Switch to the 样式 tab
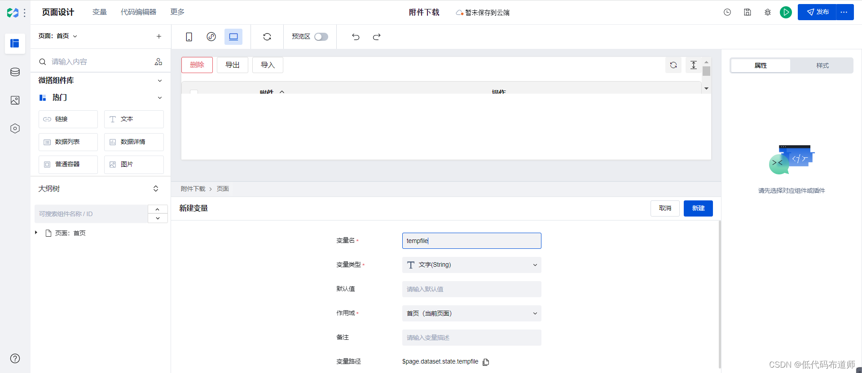The width and height of the screenshot is (862, 373). 822,65
